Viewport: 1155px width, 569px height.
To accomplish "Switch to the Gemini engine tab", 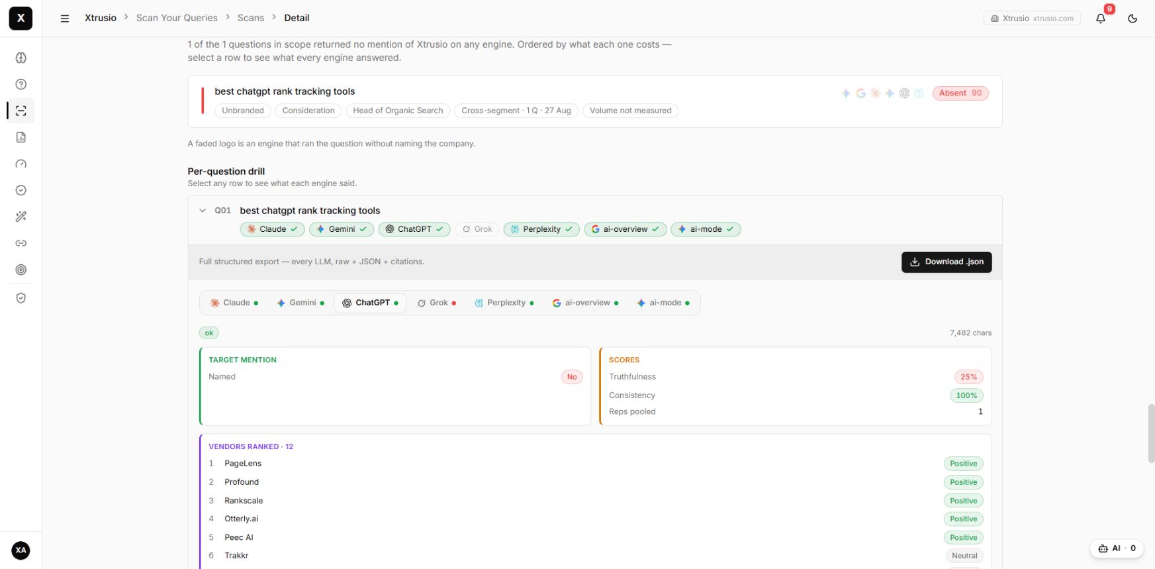I will click(300, 303).
